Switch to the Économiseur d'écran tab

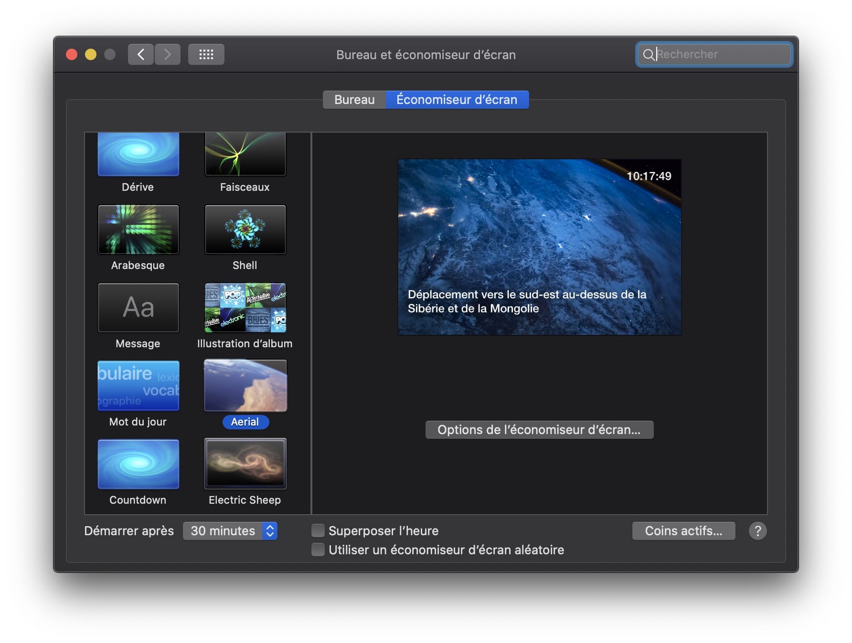pos(457,100)
